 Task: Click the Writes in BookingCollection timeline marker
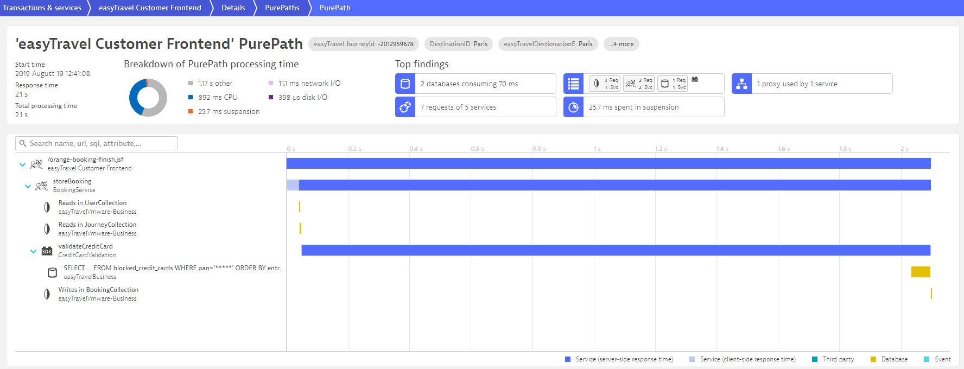point(931,294)
